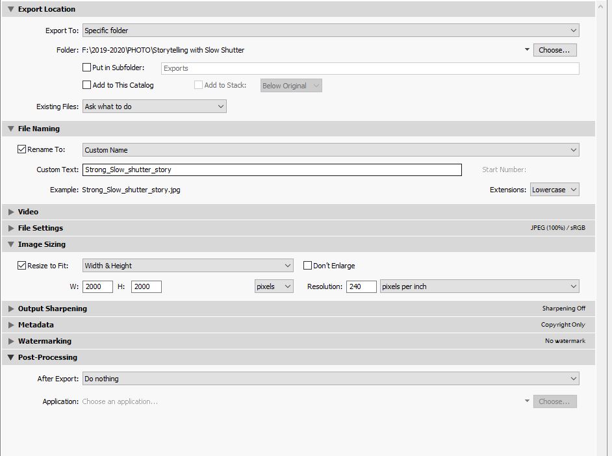Expand the File Settings section
612x456 pixels.
(x=10, y=228)
